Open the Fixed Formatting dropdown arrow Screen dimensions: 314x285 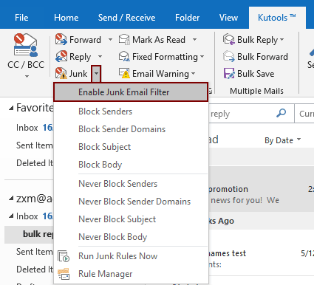[202, 56]
